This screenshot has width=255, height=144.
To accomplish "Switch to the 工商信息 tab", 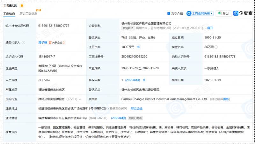I will tap(9, 14).
